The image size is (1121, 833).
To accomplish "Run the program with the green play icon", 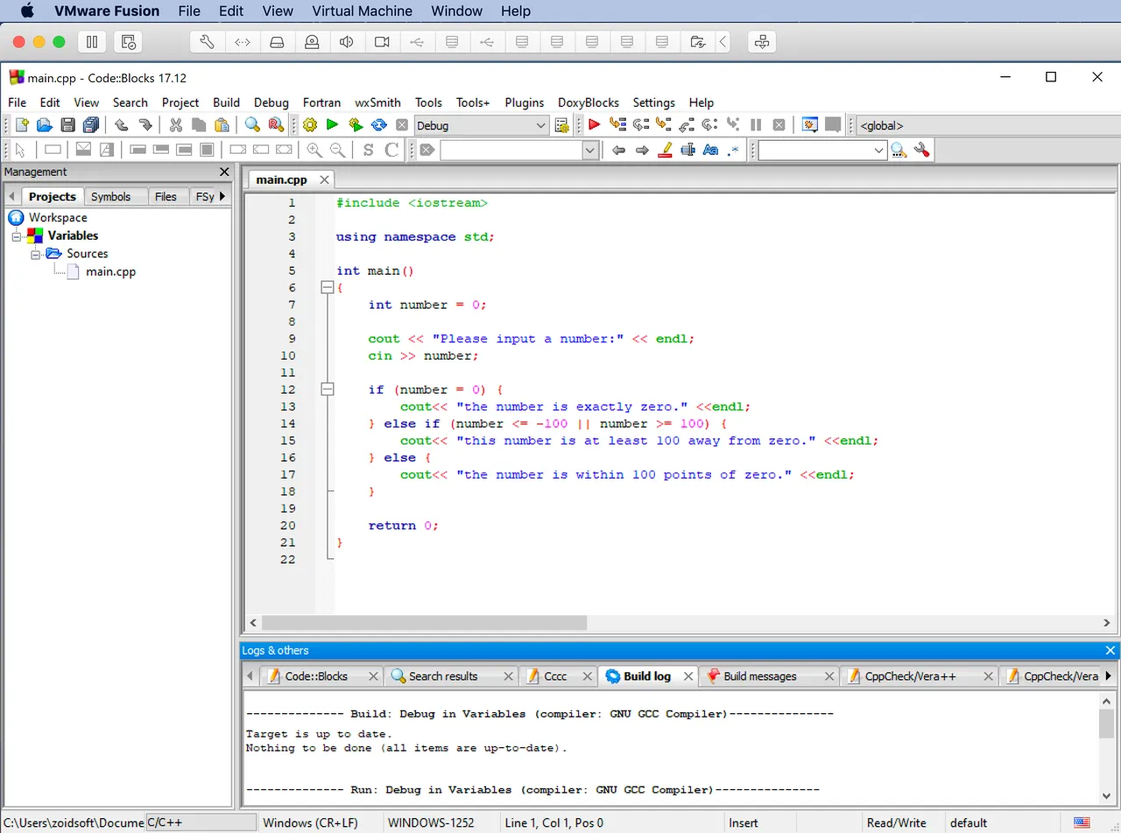I will tap(332, 125).
